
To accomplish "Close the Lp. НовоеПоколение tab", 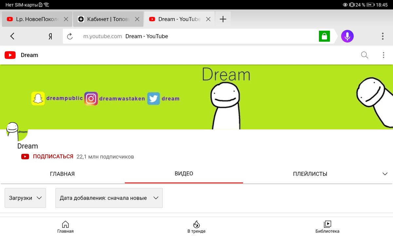I will point(66,19).
